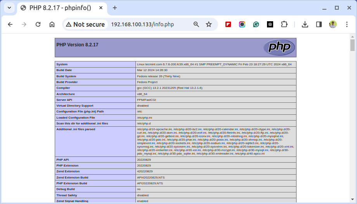The image size is (357, 204).
Task: Go forward to the next page
Action: pyautogui.click(x=24, y=24)
